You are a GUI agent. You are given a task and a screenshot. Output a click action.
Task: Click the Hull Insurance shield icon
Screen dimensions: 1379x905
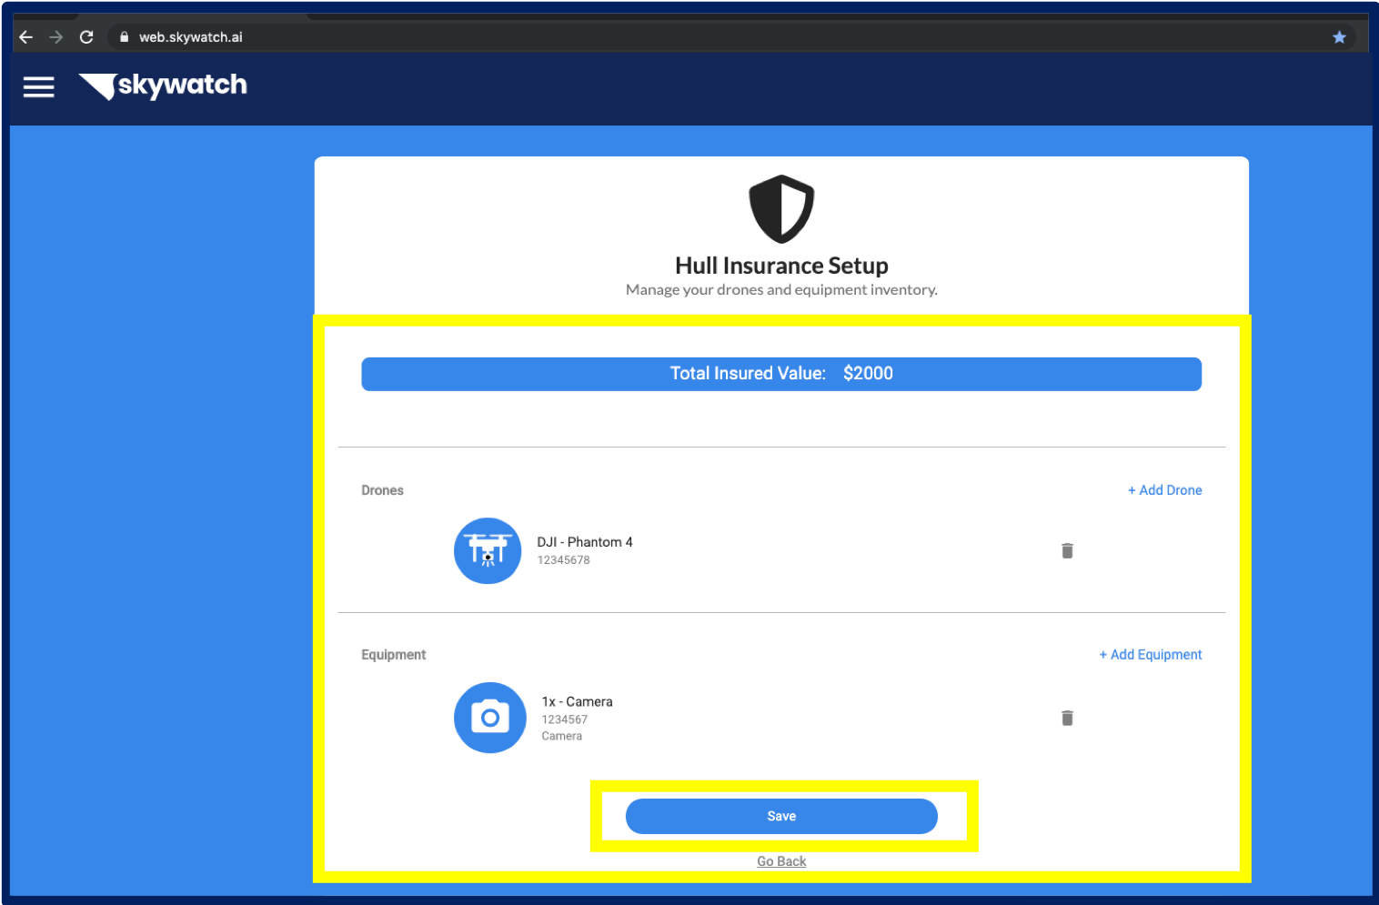tap(781, 208)
